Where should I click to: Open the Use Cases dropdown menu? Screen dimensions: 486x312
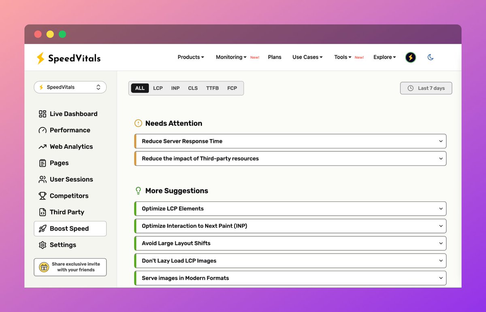(x=308, y=57)
